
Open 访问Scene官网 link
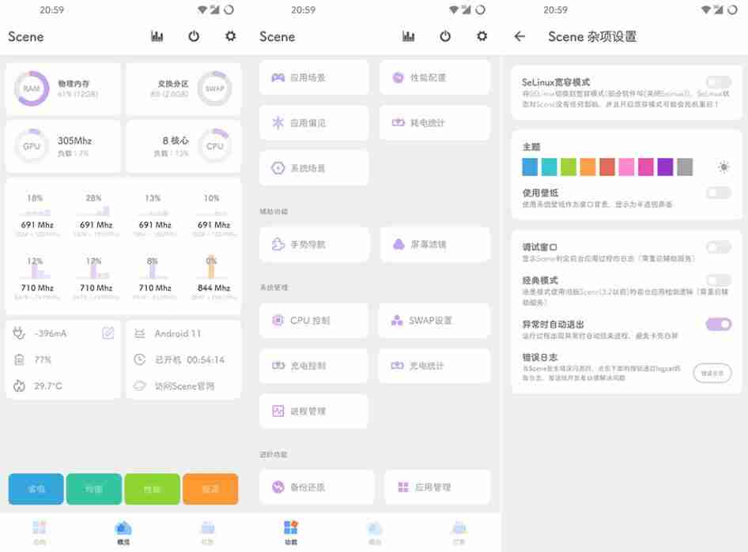184,386
